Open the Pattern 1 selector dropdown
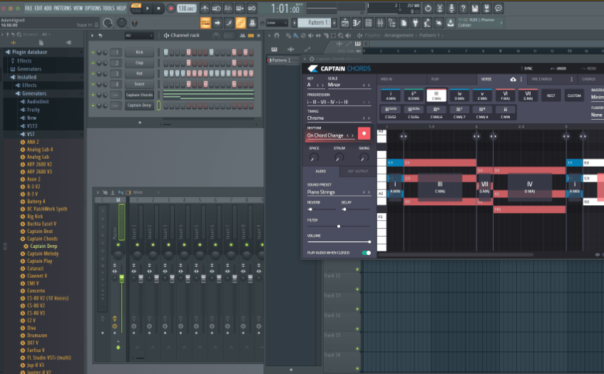This screenshot has height=374, width=604. coord(315,23)
